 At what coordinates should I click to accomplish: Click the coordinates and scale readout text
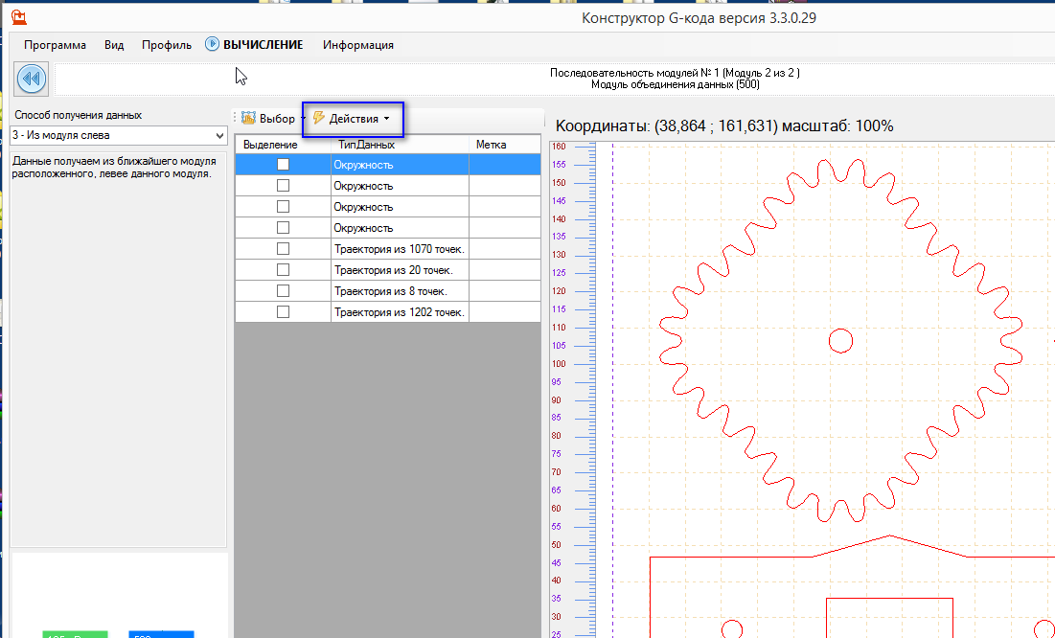(724, 125)
